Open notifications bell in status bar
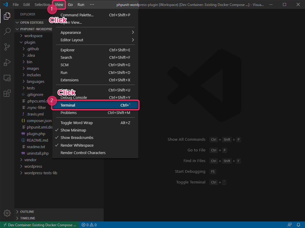 click(298, 225)
